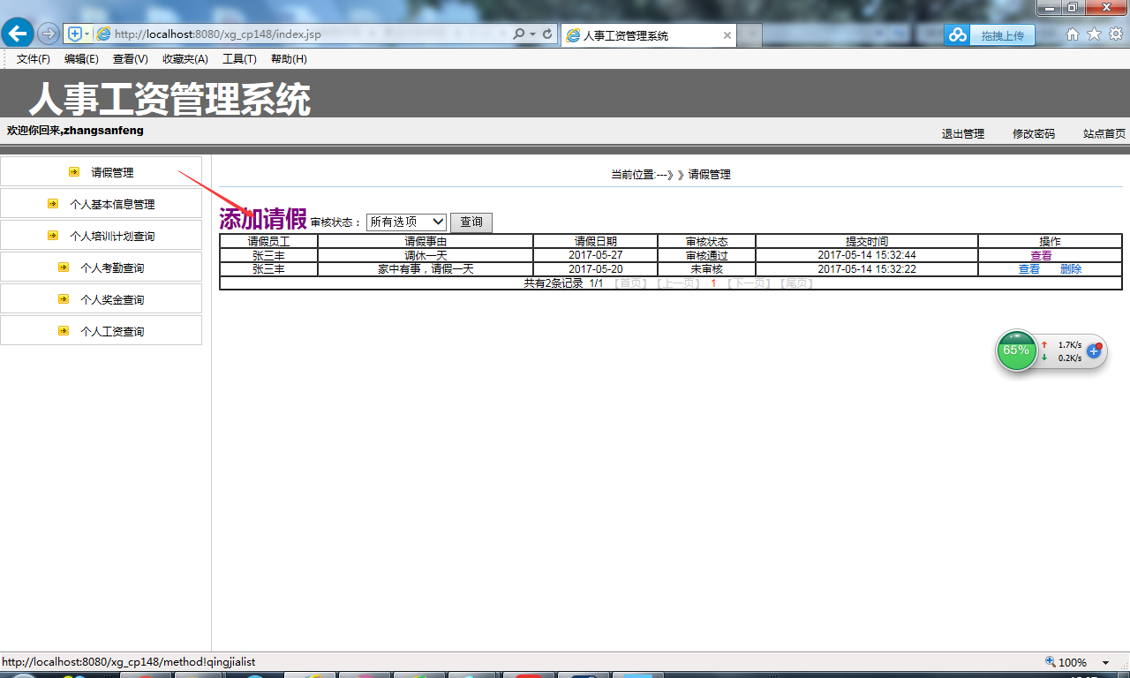Open the address bar search dropdown arrow
Image resolution: width=1130 pixels, height=678 pixels.
pyautogui.click(x=532, y=34)
